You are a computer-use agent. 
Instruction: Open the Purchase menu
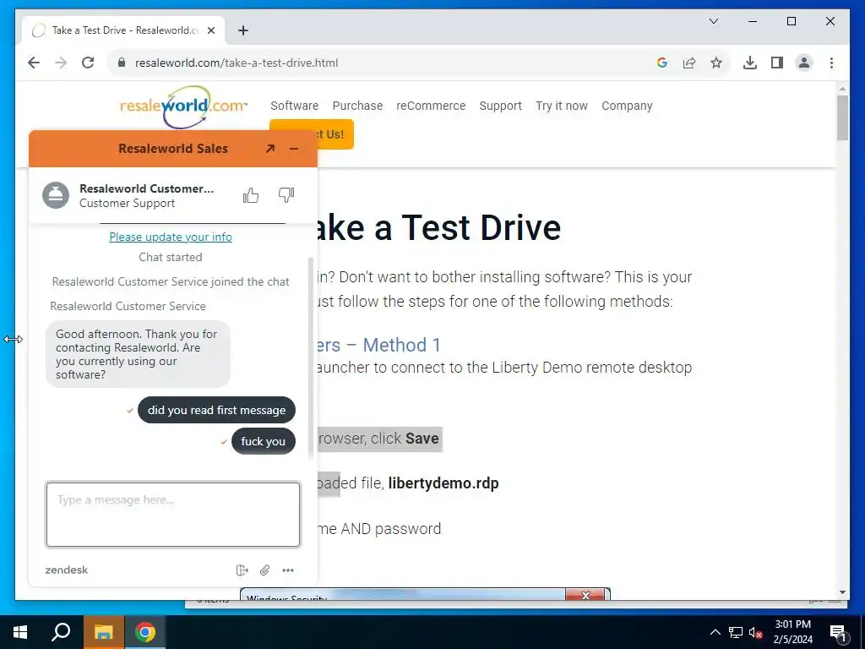tap(357, 106)
